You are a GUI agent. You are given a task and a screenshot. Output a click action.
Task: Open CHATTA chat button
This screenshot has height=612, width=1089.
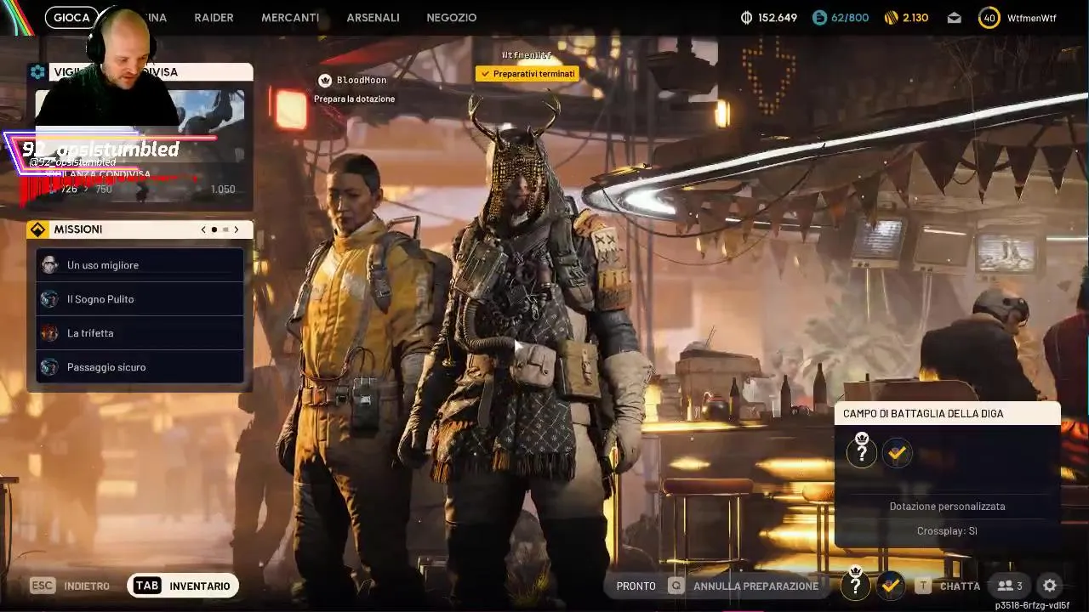[x=960, y=586]
